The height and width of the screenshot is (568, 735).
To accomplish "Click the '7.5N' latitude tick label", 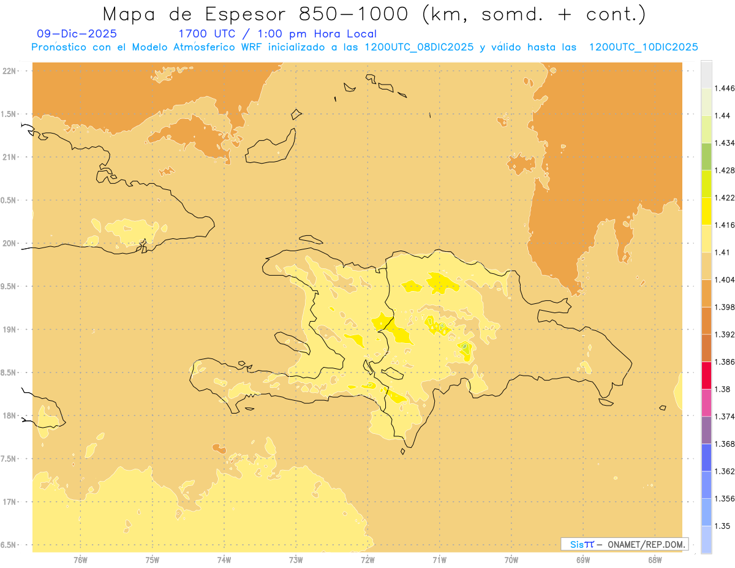I will (9, 459).
